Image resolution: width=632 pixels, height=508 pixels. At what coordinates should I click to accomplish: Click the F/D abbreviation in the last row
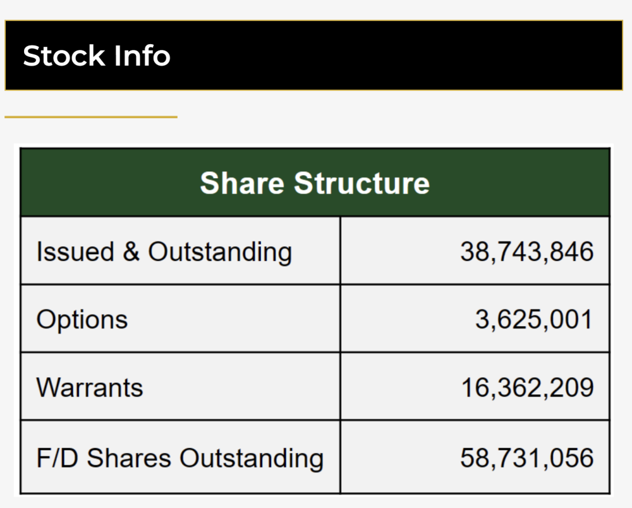pyautogui.click(x=58, y=458)
